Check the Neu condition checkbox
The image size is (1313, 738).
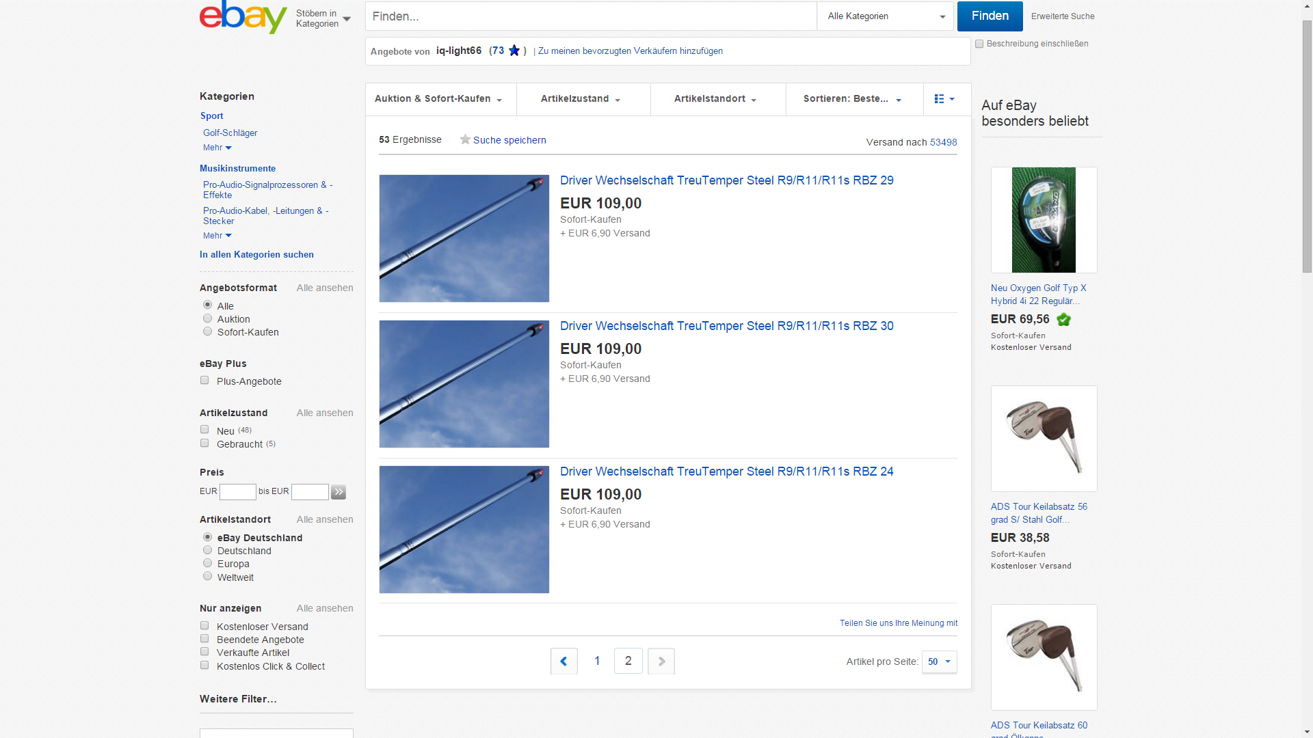coord(204,430)
